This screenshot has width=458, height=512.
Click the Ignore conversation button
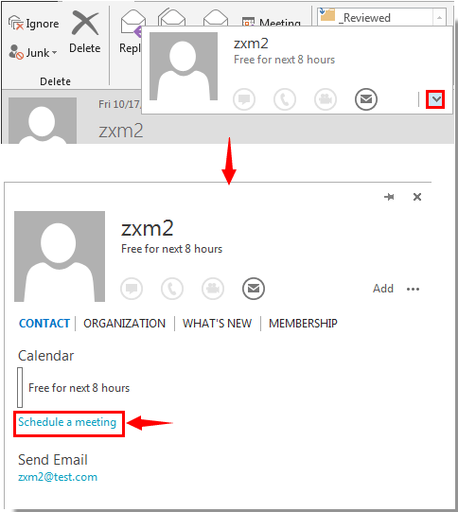click(x=34, y=23)
